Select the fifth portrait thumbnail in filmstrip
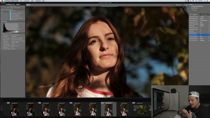 (x=77, y=110)
